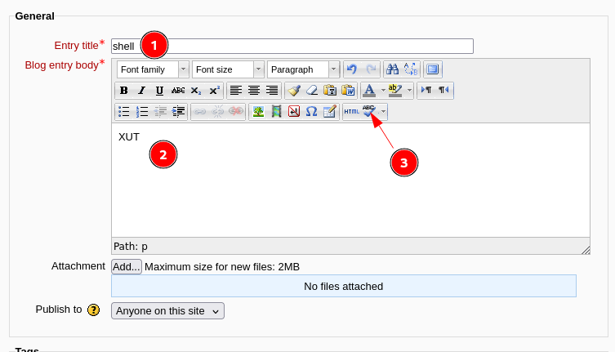Edit HTML source

(351, 112)
